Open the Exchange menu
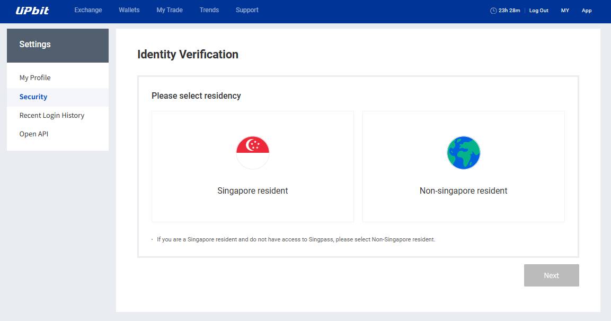Image resolution: width=611 pixels, height=321 pixels. click(88, 10)
